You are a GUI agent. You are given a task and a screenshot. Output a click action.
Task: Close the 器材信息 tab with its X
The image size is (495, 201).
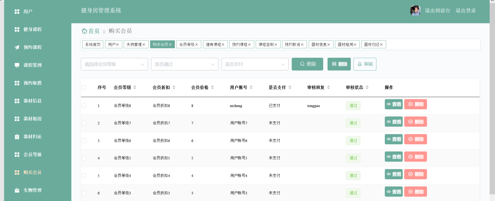click(329, 45)
